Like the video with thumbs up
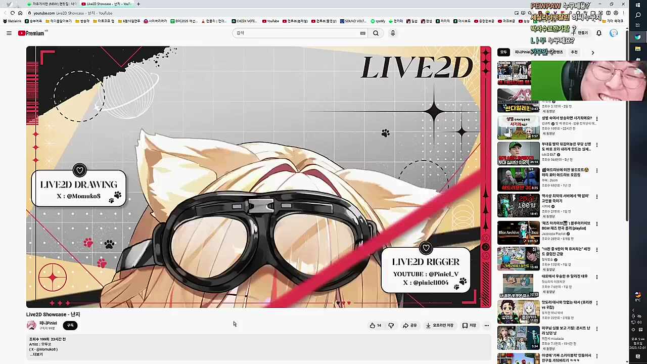647x364 pixels. (375, 326)
